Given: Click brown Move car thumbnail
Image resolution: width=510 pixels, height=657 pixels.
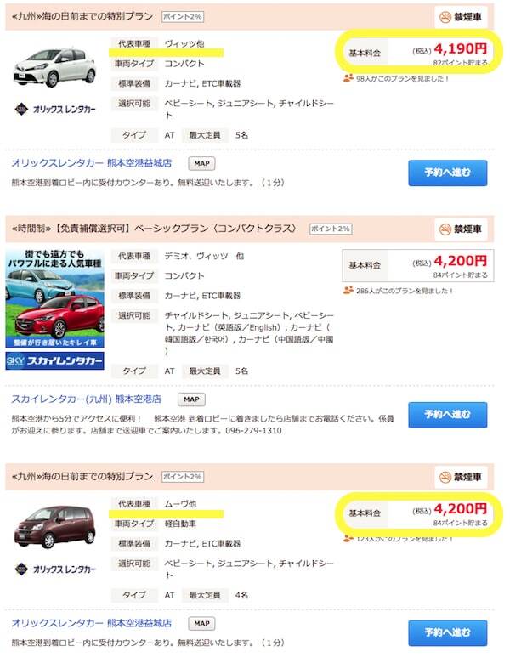Looking at the screenshot, I should tap(55, 527).
